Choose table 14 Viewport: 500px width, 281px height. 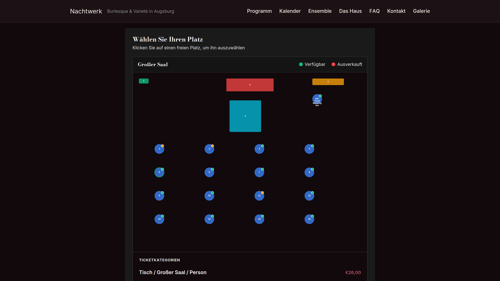[x=209, y=219]
